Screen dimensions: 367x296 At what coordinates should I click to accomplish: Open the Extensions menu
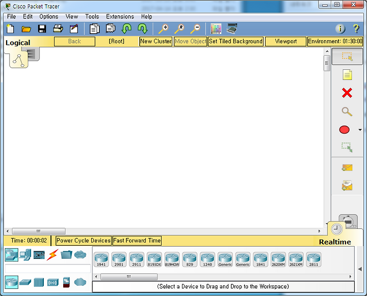(120, 17)
